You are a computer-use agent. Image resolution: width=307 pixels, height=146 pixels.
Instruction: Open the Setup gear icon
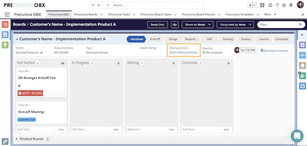(x=284, y=5)
